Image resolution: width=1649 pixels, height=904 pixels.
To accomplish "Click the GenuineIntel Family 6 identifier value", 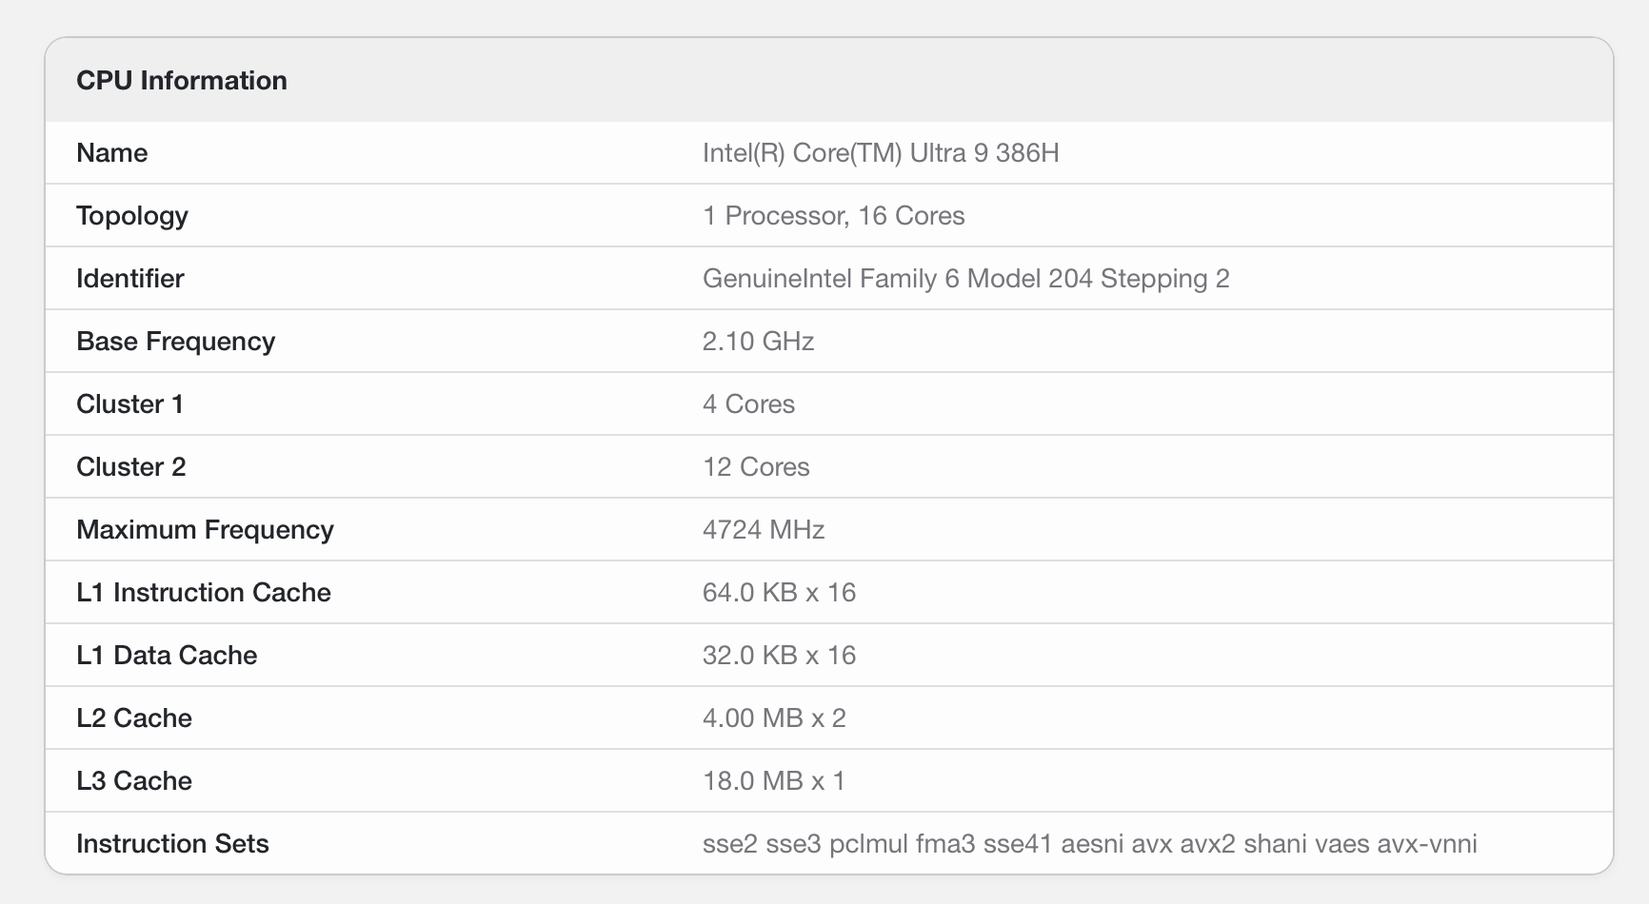I will (x=965, y=279).
